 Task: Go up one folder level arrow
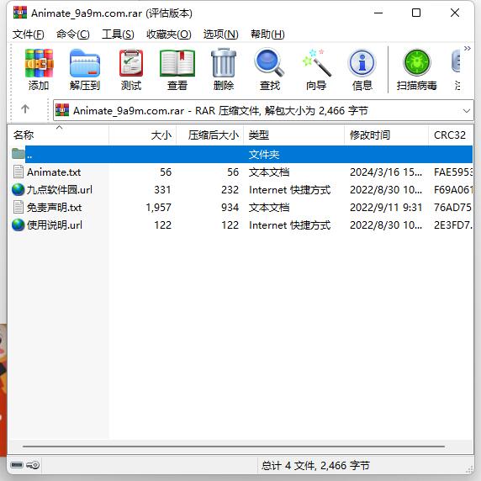[25, 109]
